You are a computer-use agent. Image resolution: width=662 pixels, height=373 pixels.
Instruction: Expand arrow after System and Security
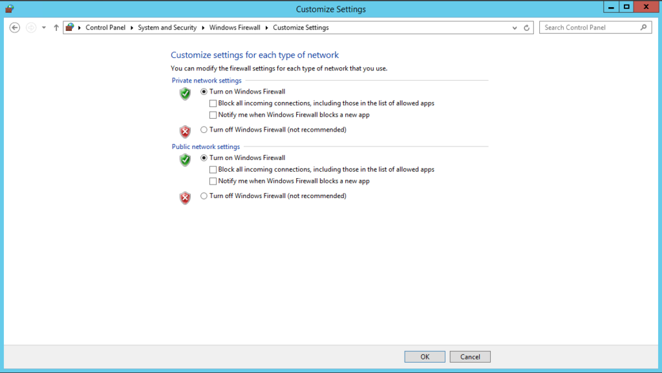point(203,28)
